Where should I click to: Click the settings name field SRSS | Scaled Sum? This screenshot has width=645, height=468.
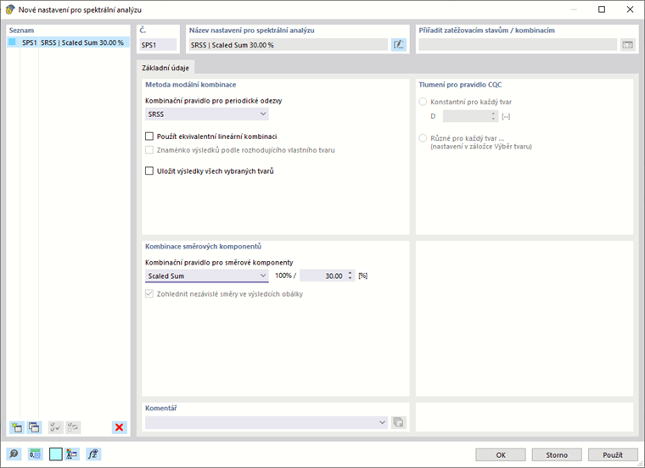pyautogui.click(x=289, y=45)
